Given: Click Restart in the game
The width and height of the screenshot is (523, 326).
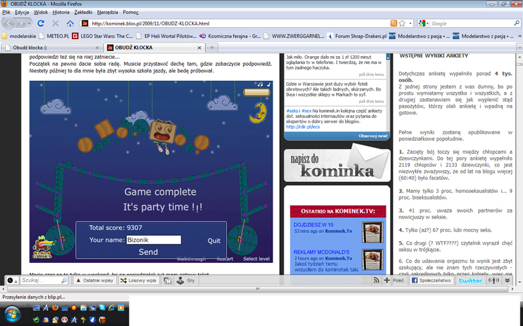Looking at the screenshot, I should pos(225,259).
